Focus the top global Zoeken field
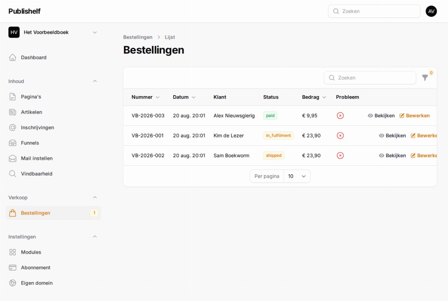 click(374, 11)
